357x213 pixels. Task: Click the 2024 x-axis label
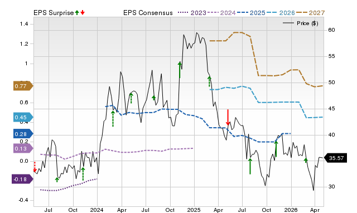(x=97, y=210)
